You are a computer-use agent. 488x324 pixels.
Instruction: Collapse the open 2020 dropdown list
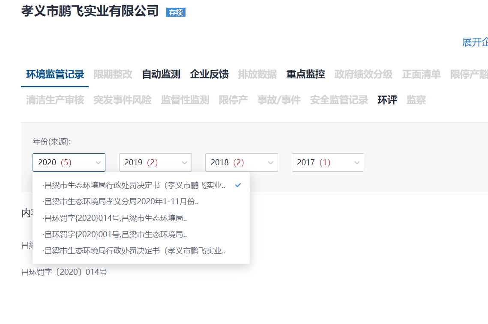69,162
